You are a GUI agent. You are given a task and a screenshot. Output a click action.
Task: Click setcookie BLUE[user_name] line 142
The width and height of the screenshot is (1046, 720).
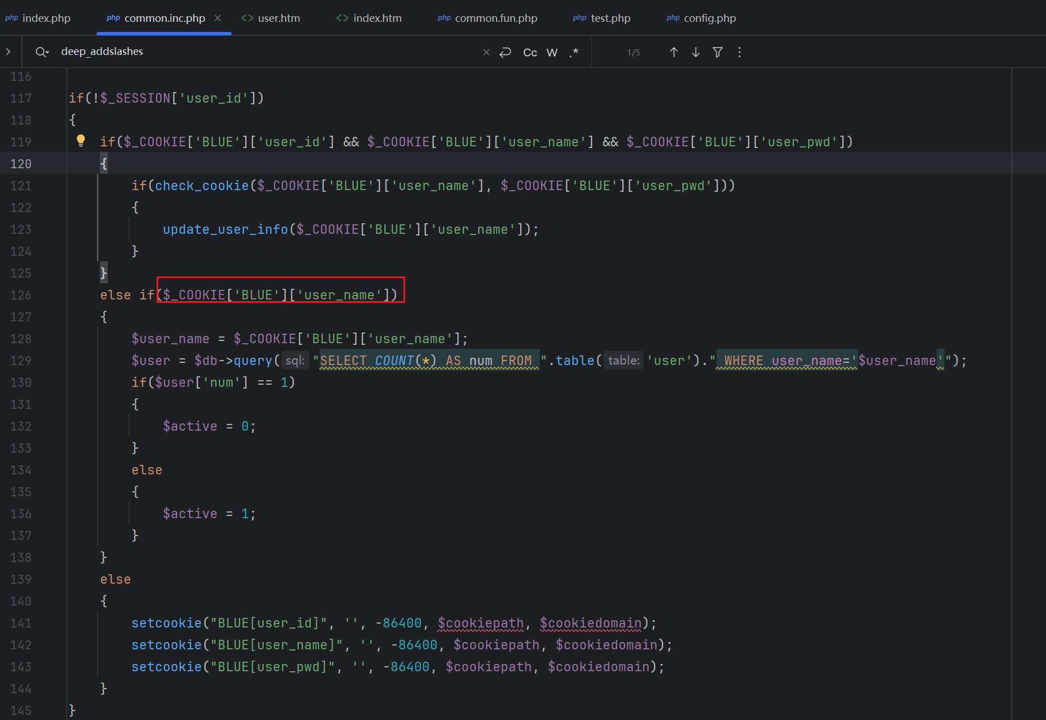402,645
